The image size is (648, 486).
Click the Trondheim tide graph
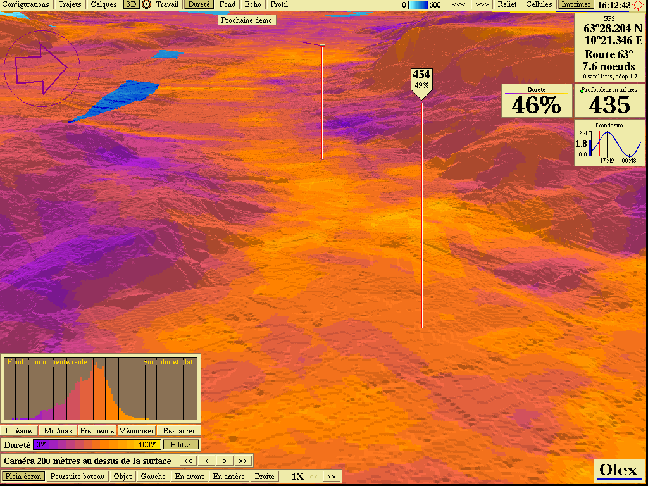coord(609,143)
